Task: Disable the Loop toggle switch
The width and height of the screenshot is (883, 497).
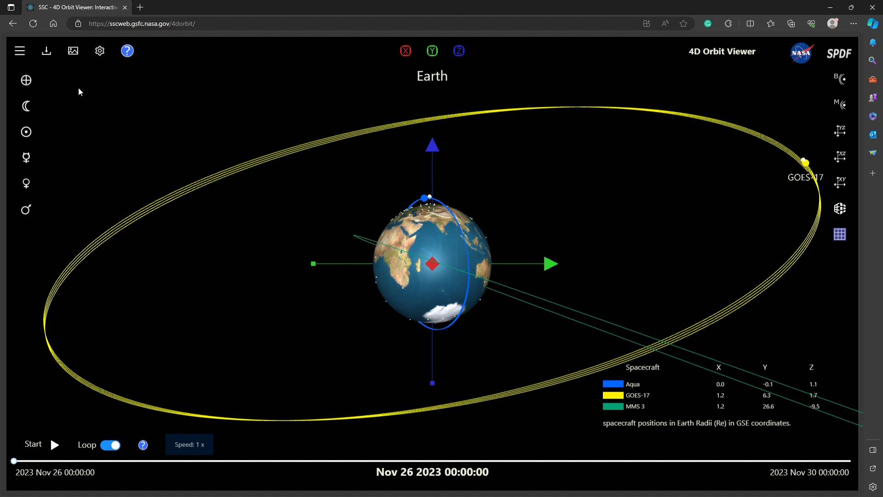Action: click(x=110, y=445)
